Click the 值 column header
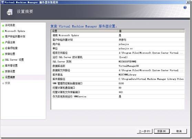This screenshot has width=192, height=139. pyautogui.click(x=151, y=31)
